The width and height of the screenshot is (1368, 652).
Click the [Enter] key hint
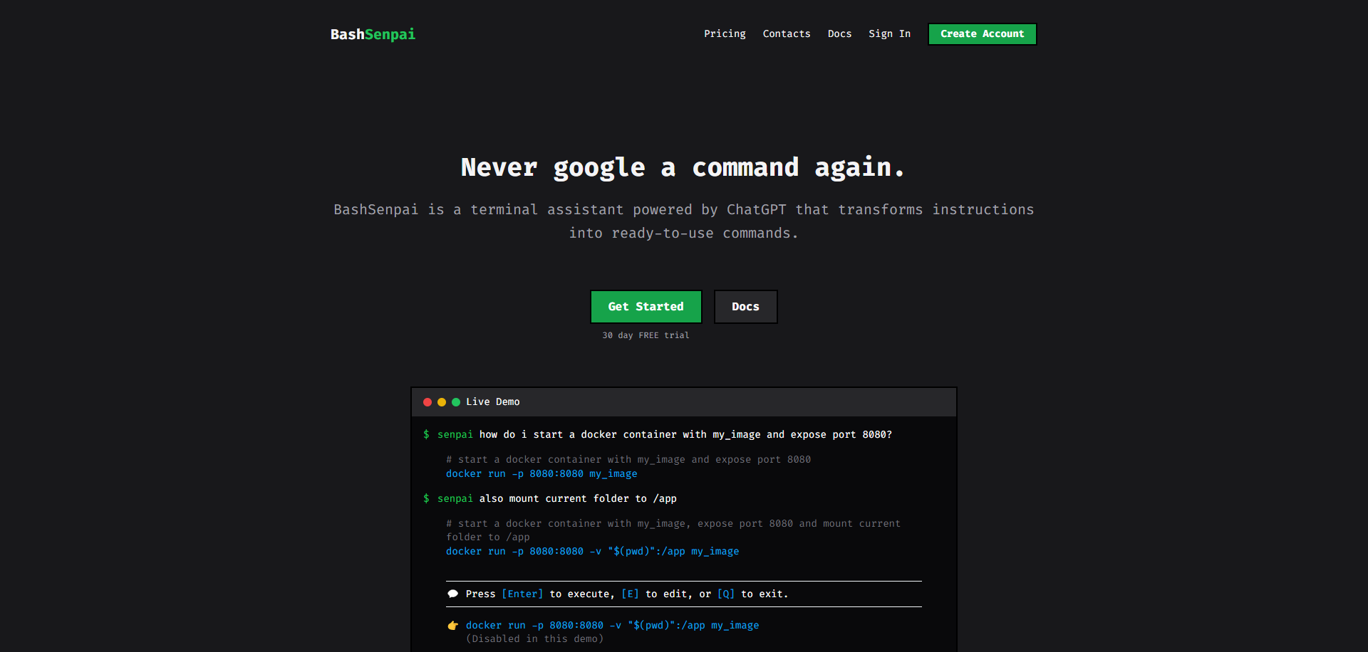click(x=522, y=594)
